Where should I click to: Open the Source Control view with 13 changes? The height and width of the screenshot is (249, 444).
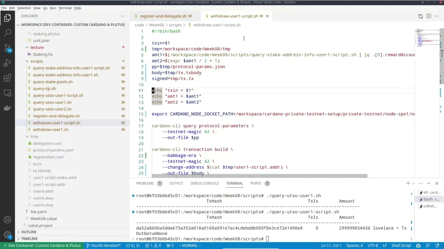point(8,48)
